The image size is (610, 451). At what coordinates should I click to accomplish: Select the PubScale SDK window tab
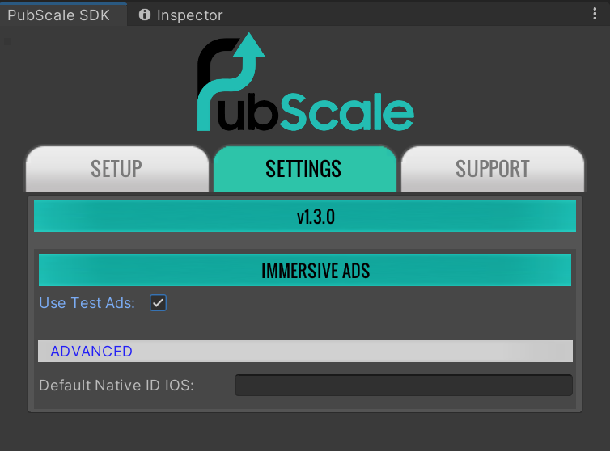click(x=58, y=15)
